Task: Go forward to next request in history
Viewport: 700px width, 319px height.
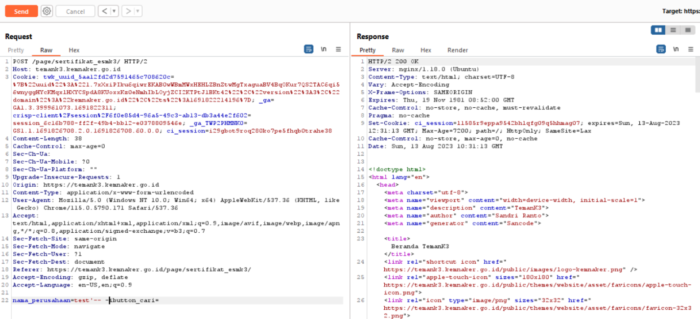Action: click(128, 11)
